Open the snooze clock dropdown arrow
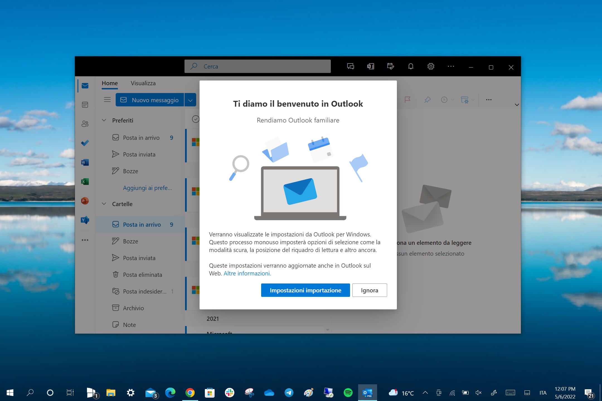This screenshot has height=401, width=602. pos(453,100)
